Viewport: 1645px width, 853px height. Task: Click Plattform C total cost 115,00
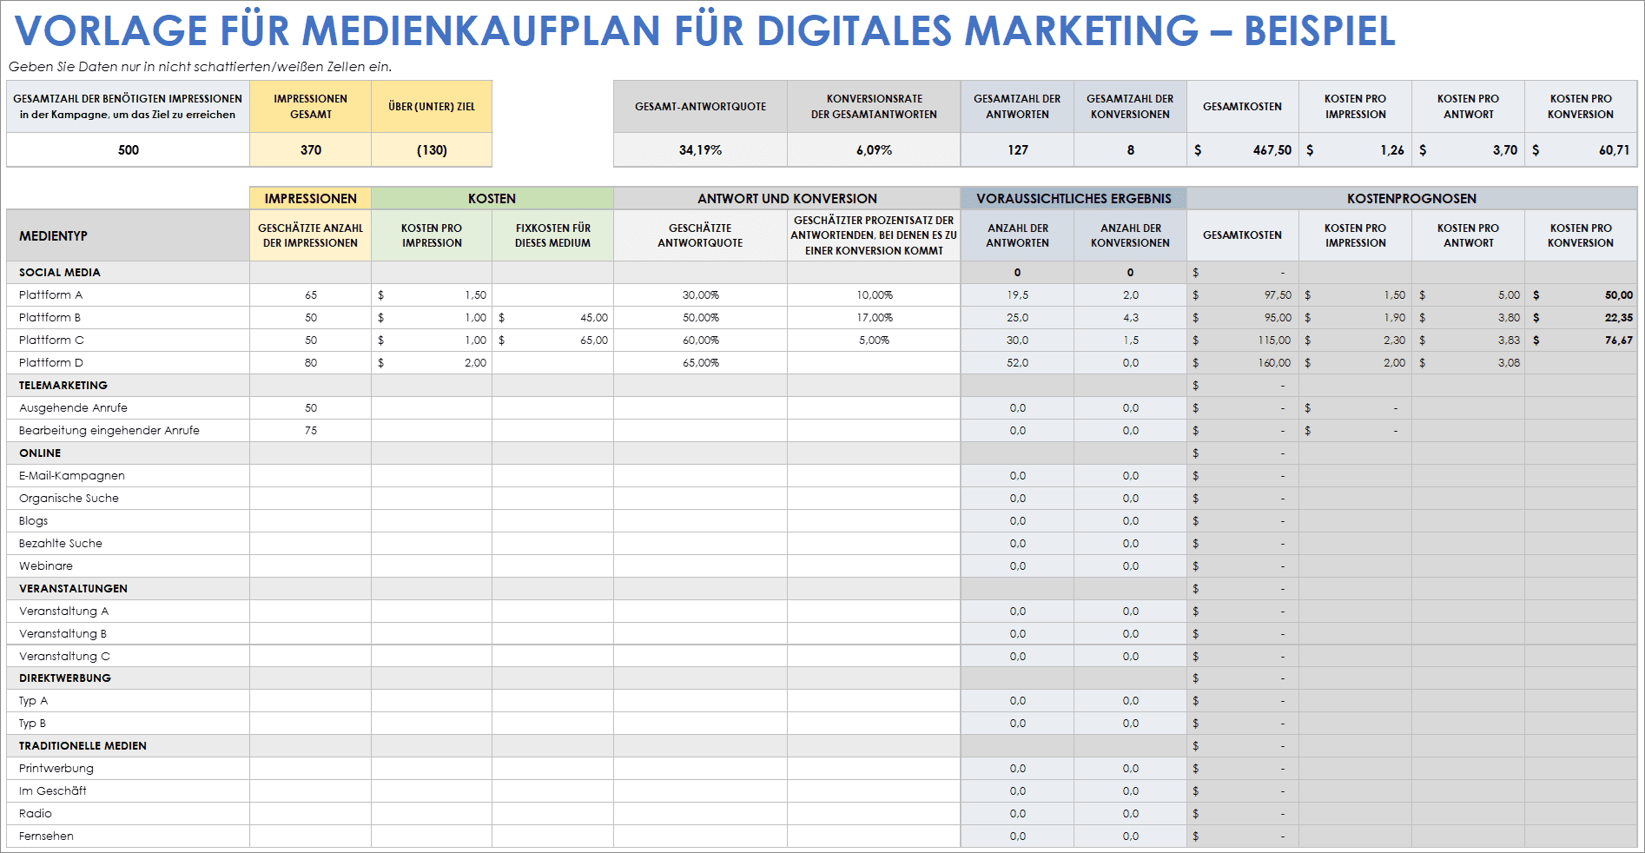pyautogui.click(x=1243, y=340)
